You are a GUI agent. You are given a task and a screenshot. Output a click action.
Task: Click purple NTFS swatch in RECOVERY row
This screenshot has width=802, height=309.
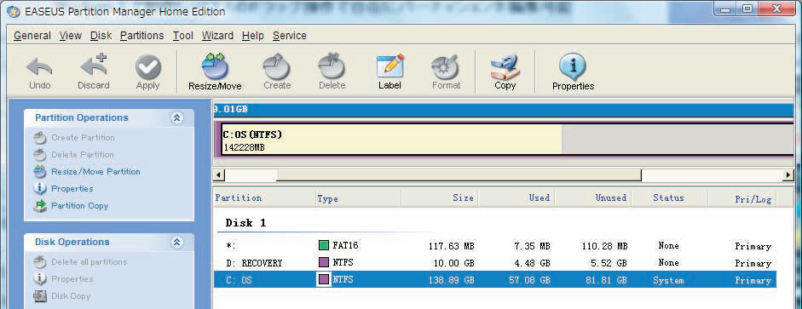[x=323, y=262]
